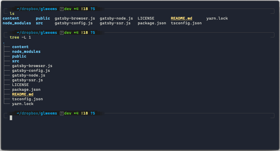280x151 pixels.
Task: Click the !18 status in the top prompt
Action: click(84, 9)
